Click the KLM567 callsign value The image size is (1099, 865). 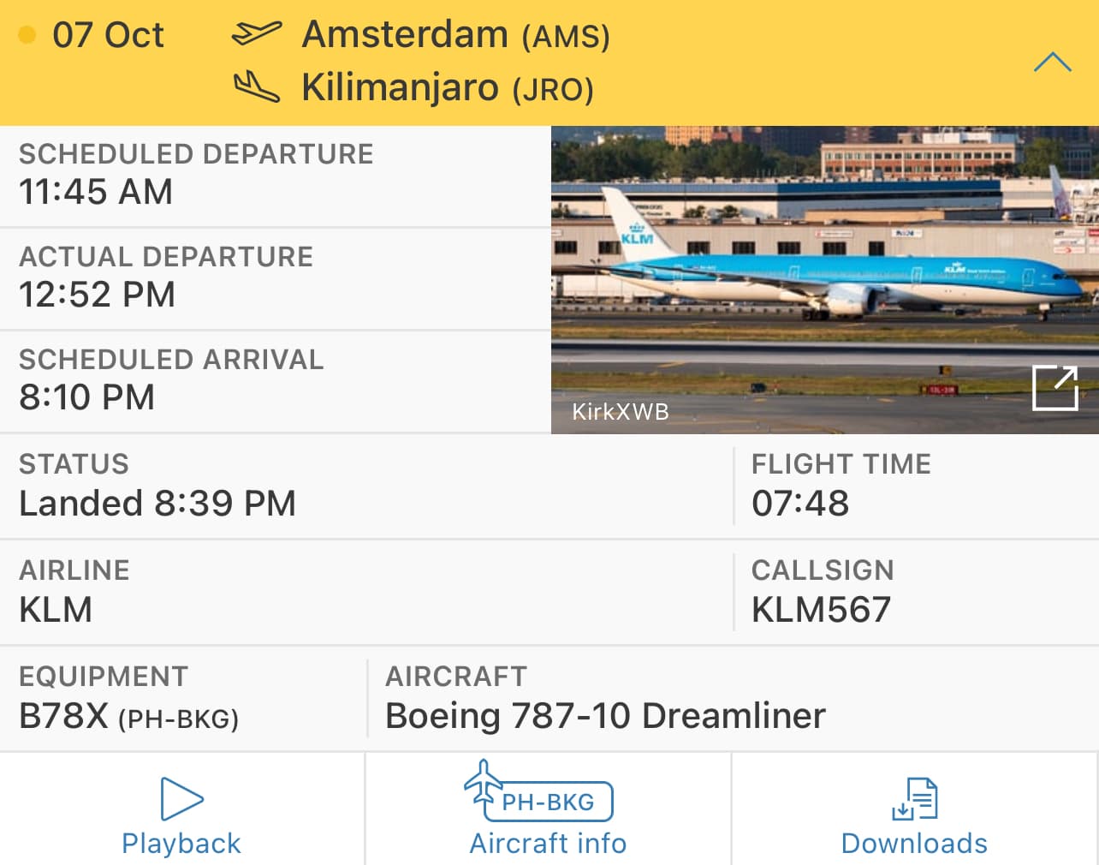(821, 610)
